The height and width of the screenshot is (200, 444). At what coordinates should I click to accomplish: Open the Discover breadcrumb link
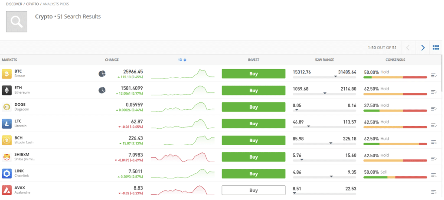click(14, 4)
